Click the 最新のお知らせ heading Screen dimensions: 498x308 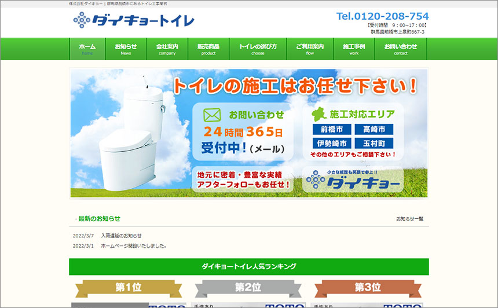(x=99, y=218)
